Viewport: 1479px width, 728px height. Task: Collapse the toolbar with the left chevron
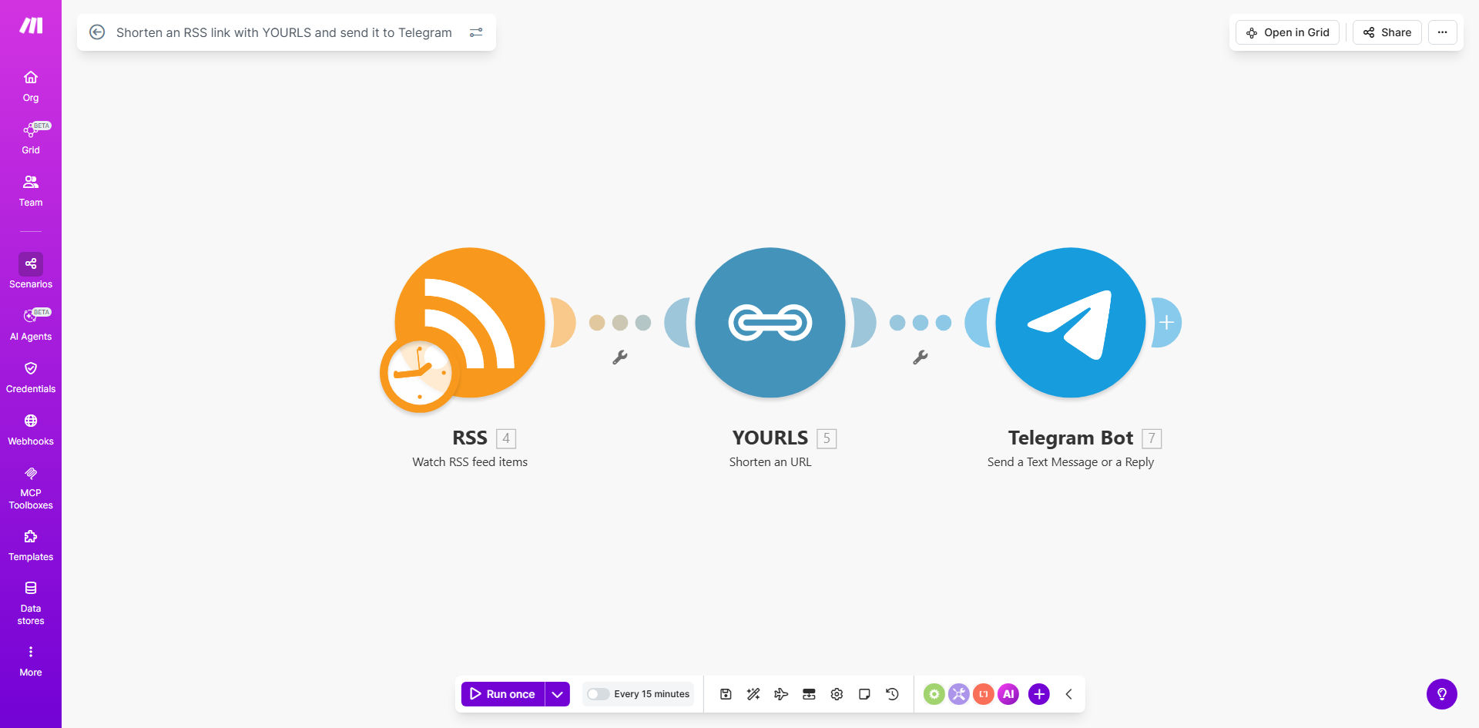(x=1069, y=694)
